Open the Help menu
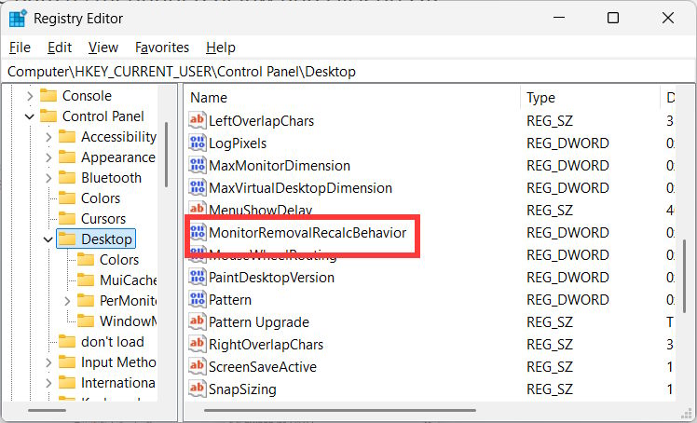Viewport: 697px width, 423px height. click(x=221, y=48)
